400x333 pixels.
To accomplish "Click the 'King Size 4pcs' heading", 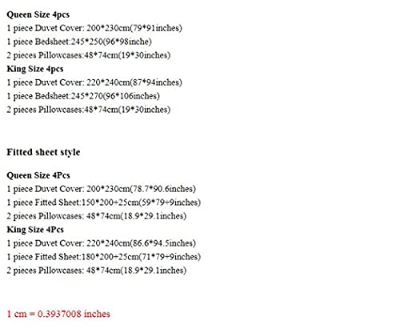I will [x=35, y=69].
